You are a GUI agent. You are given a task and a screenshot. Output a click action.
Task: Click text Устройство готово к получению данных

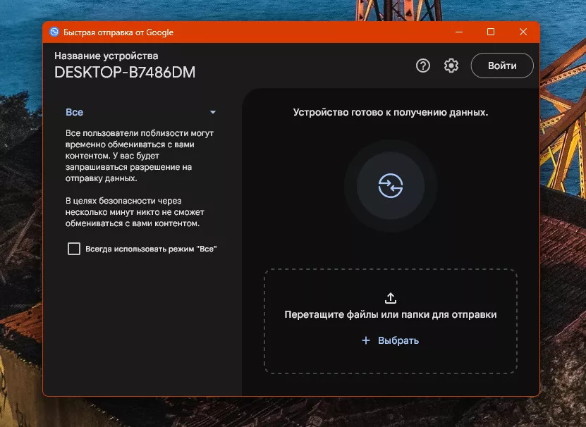pos(390,112)
